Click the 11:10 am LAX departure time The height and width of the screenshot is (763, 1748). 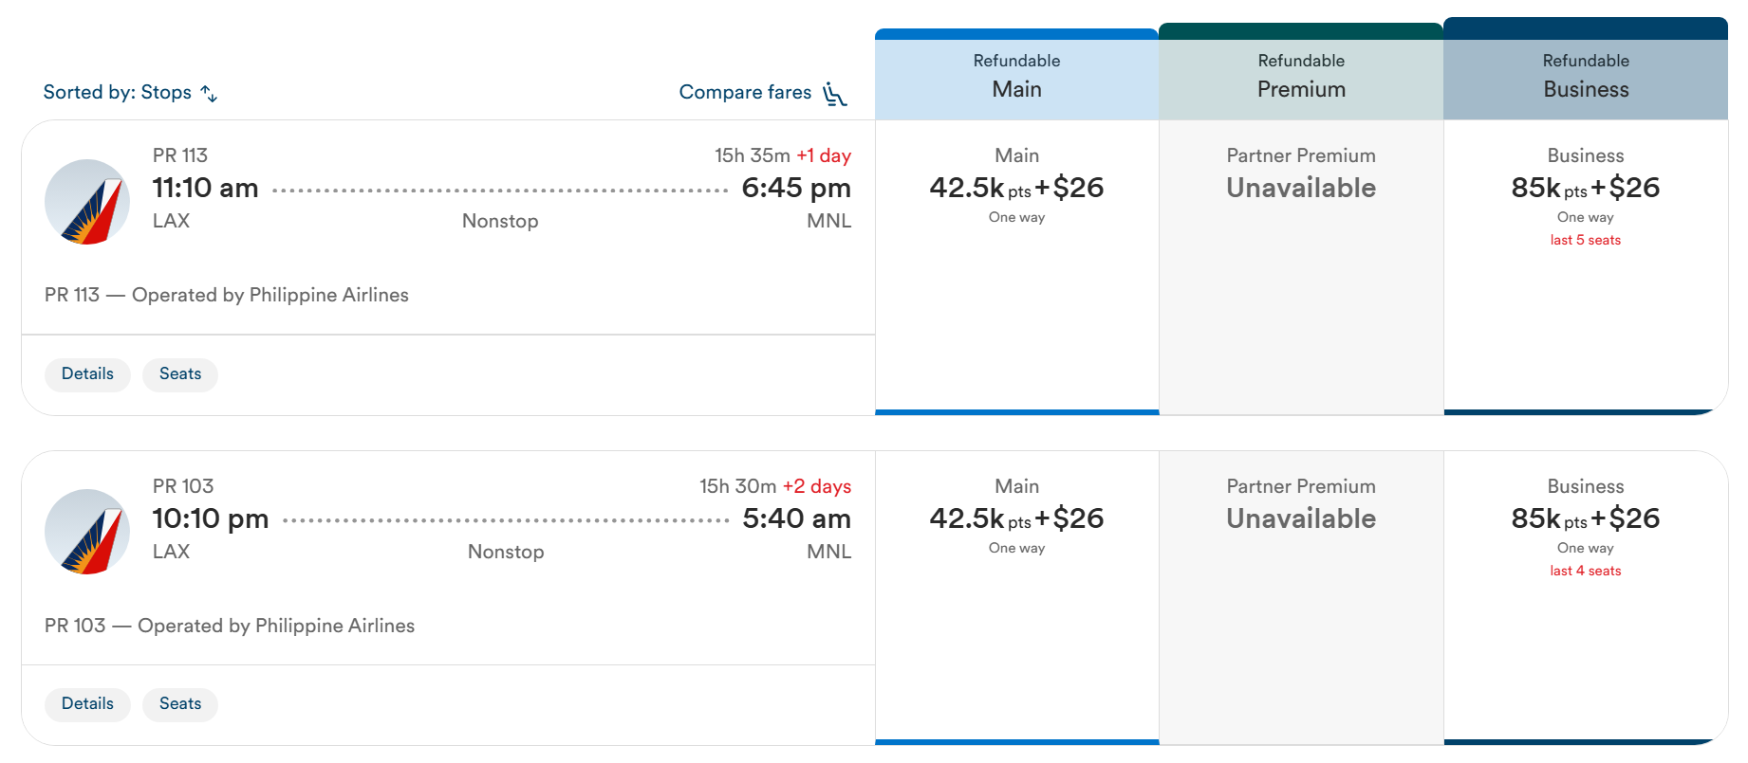[x=205, y=188]
